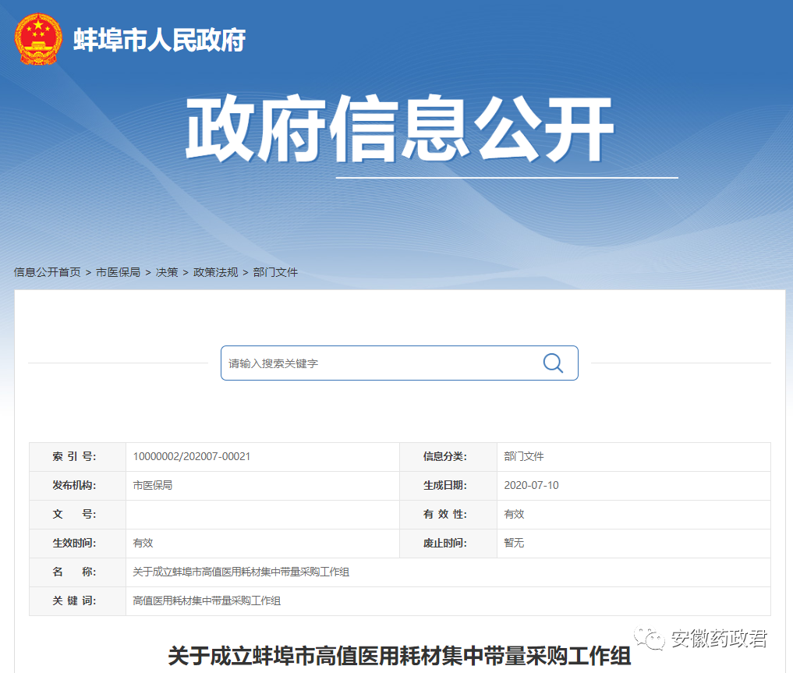The image size is (793, 673).
Task: Click the index number 10000002/202007-00021
Action: click(191, 456)
